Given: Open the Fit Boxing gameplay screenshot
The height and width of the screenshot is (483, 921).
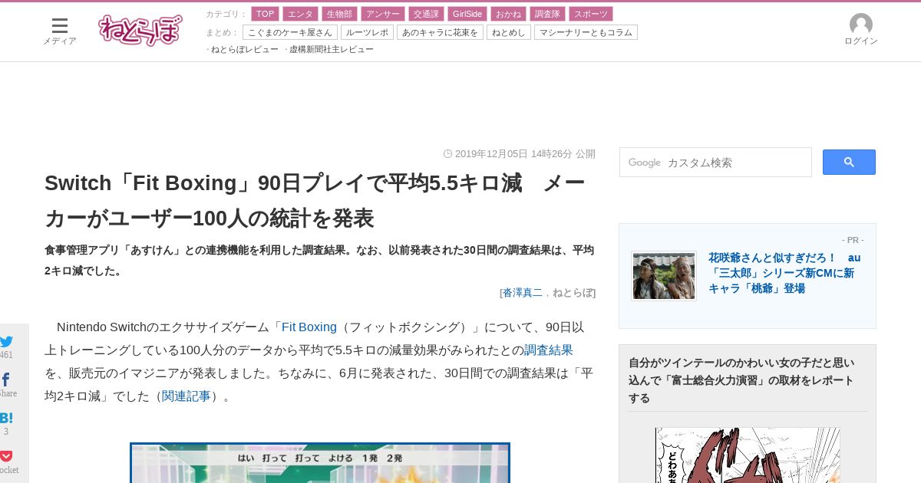Looking at the screenshot, I should pyautogui.click(x=320, y=463).
